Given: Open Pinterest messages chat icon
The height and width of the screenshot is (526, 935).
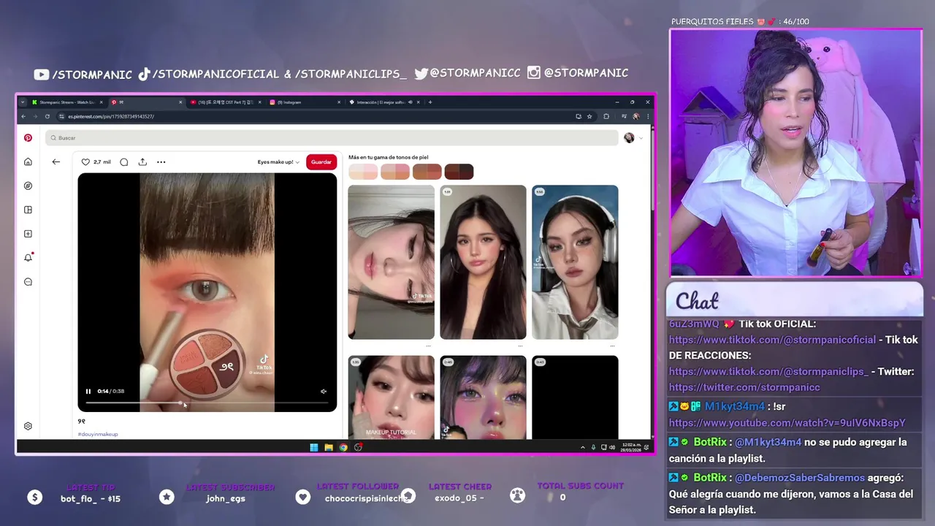Looking at the screenshot, I should point(28,282).
